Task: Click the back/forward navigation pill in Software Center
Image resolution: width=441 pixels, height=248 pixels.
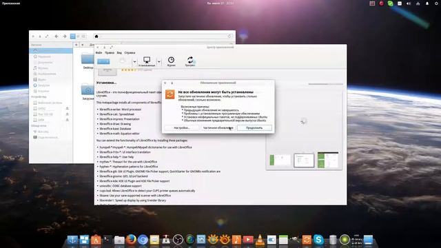Action: (103, 61)
